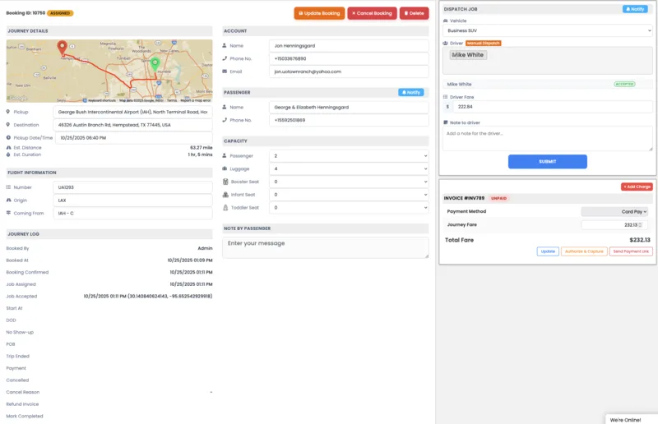Click the Account Email envelope icon
This screenshot has height=424, width=658.
(225, 71)
